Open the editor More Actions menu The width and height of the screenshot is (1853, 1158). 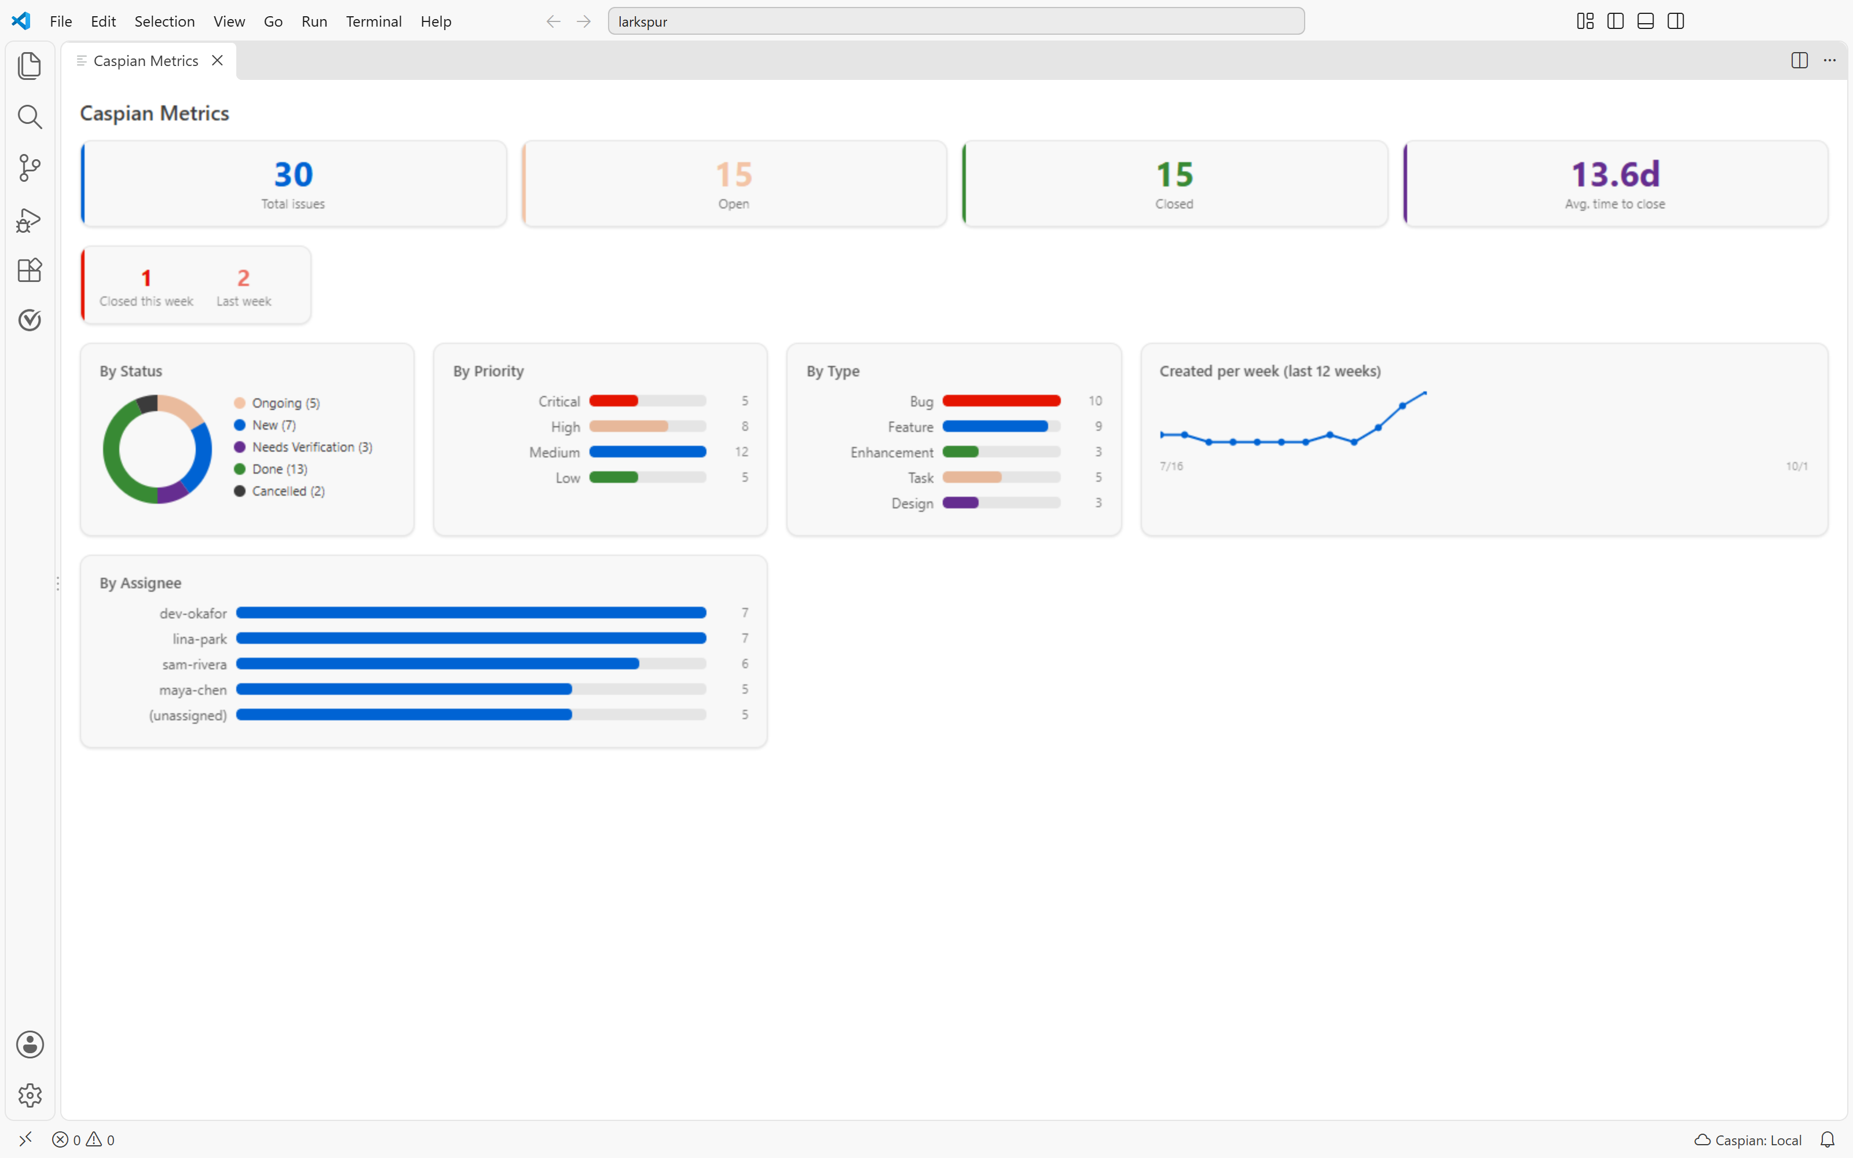[1829, 60]
